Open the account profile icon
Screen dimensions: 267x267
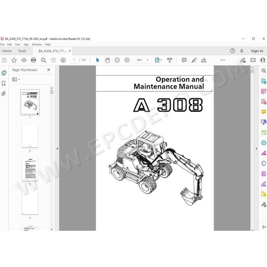pyautogui.click(x=263, y=60)
